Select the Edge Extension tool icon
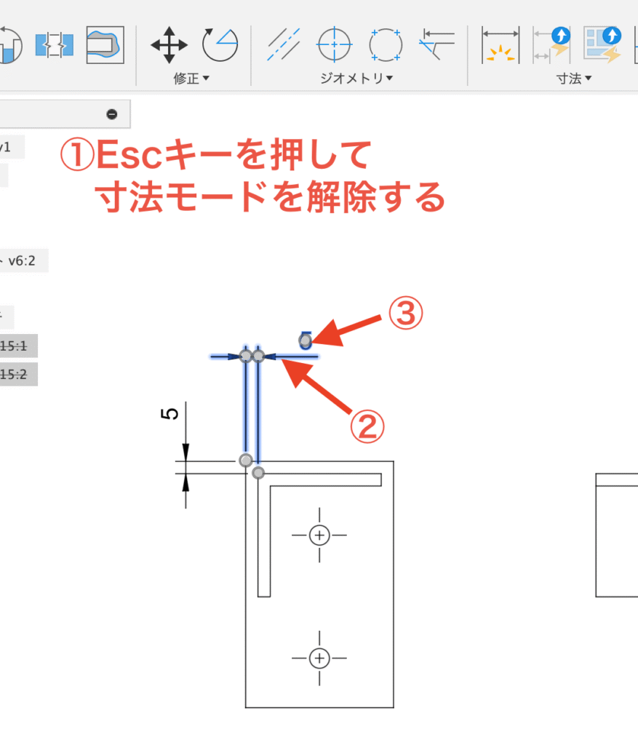The height and width of the screenshot is (745, 638). pyautogui.click(x=435, y=44)
